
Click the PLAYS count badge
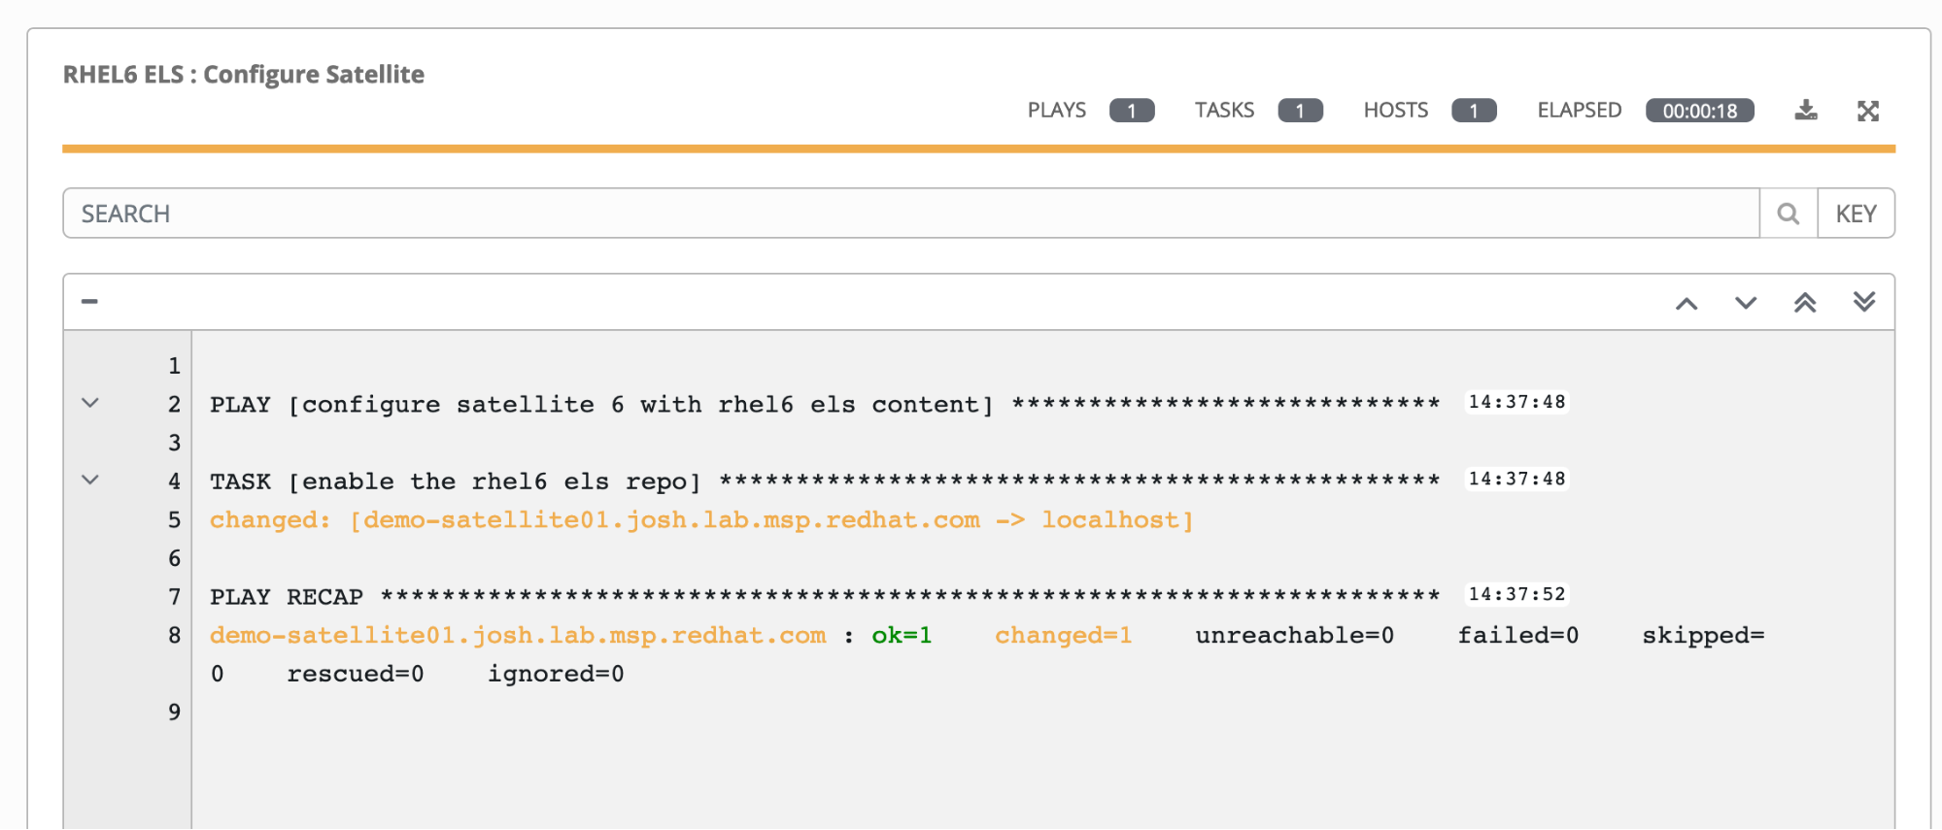click(1131, 111)
